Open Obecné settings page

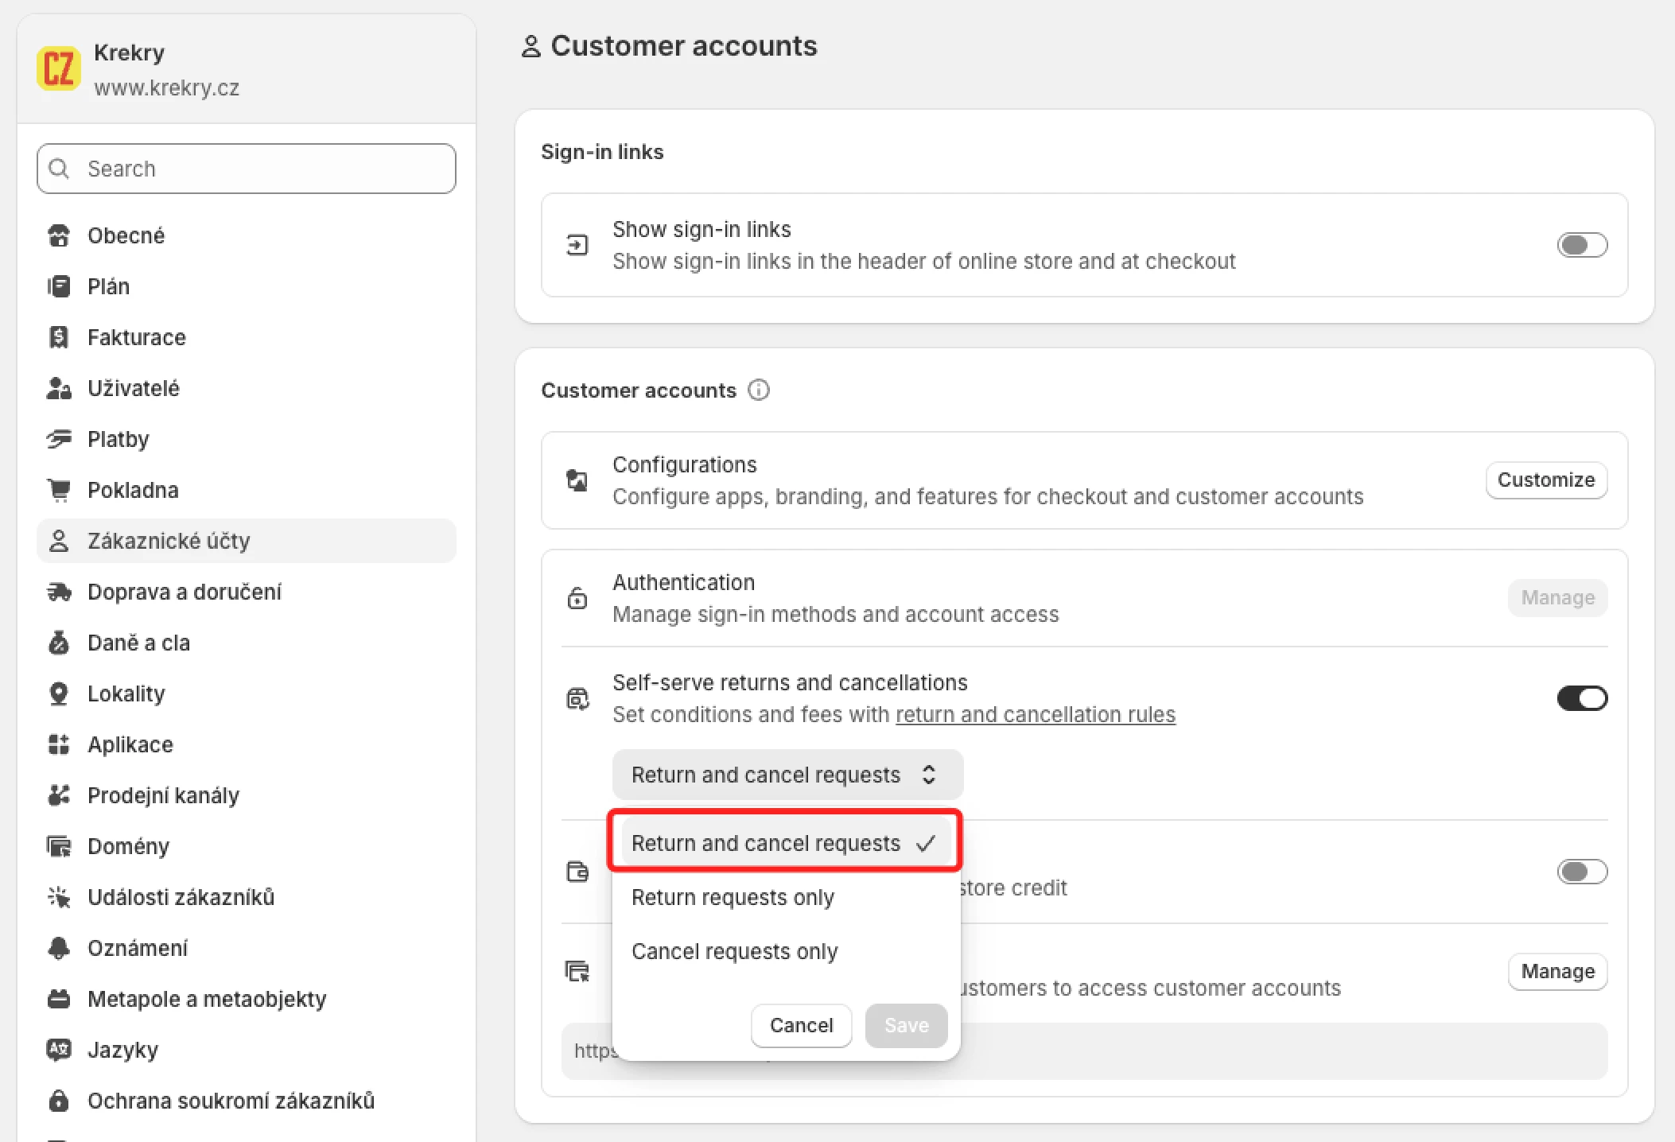pos(247,235)
